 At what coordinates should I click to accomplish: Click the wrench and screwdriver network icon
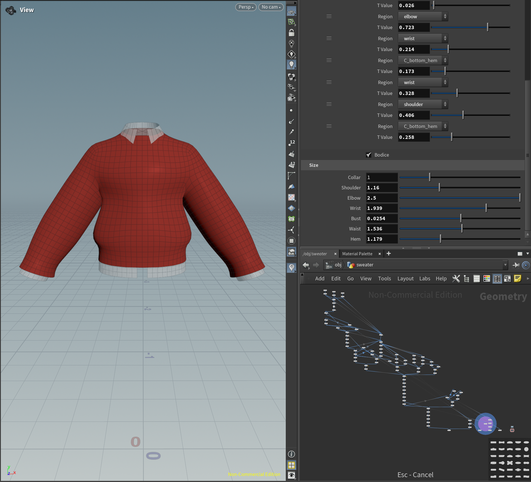click(456, 278)
